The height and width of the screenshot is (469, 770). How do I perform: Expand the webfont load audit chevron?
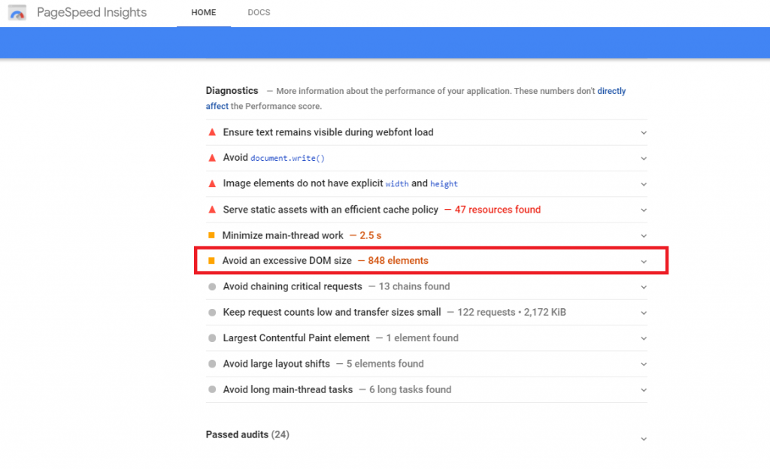pos(644,133)
